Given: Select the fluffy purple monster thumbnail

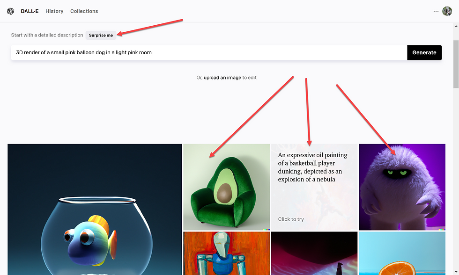Looking at the screenshot, I should click(x=402, y=187).
